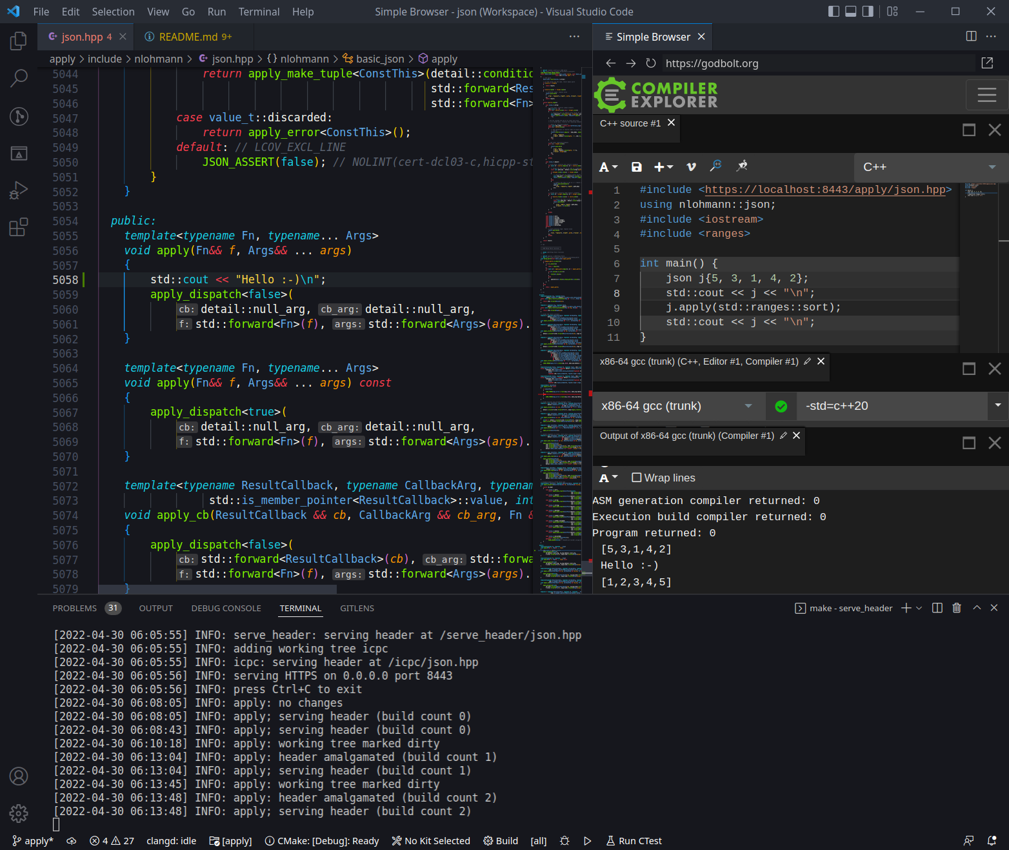Open Compiler Explorer's save source icon
Screen dimensions: 1009x850
tap(637, 167)
